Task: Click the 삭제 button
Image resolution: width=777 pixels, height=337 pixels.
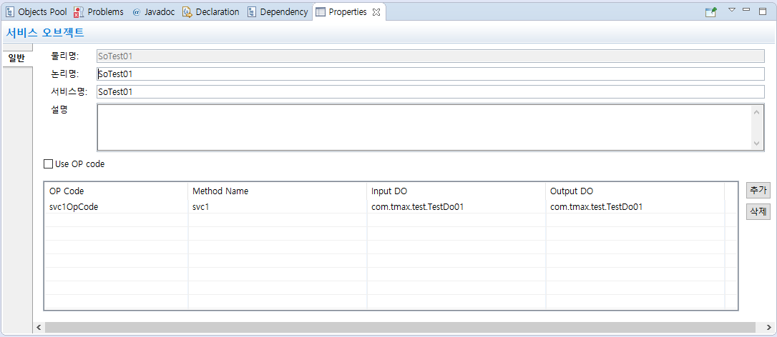Action: [758, 212]
